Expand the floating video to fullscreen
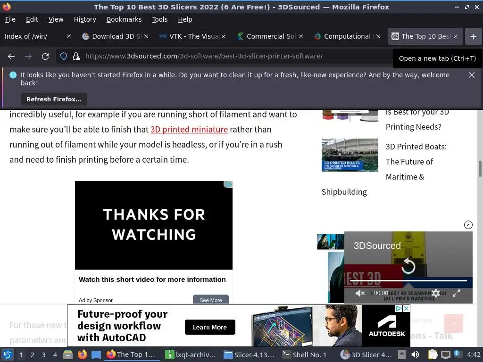This screenshot has height=362, width=483. tap(457, 293)
